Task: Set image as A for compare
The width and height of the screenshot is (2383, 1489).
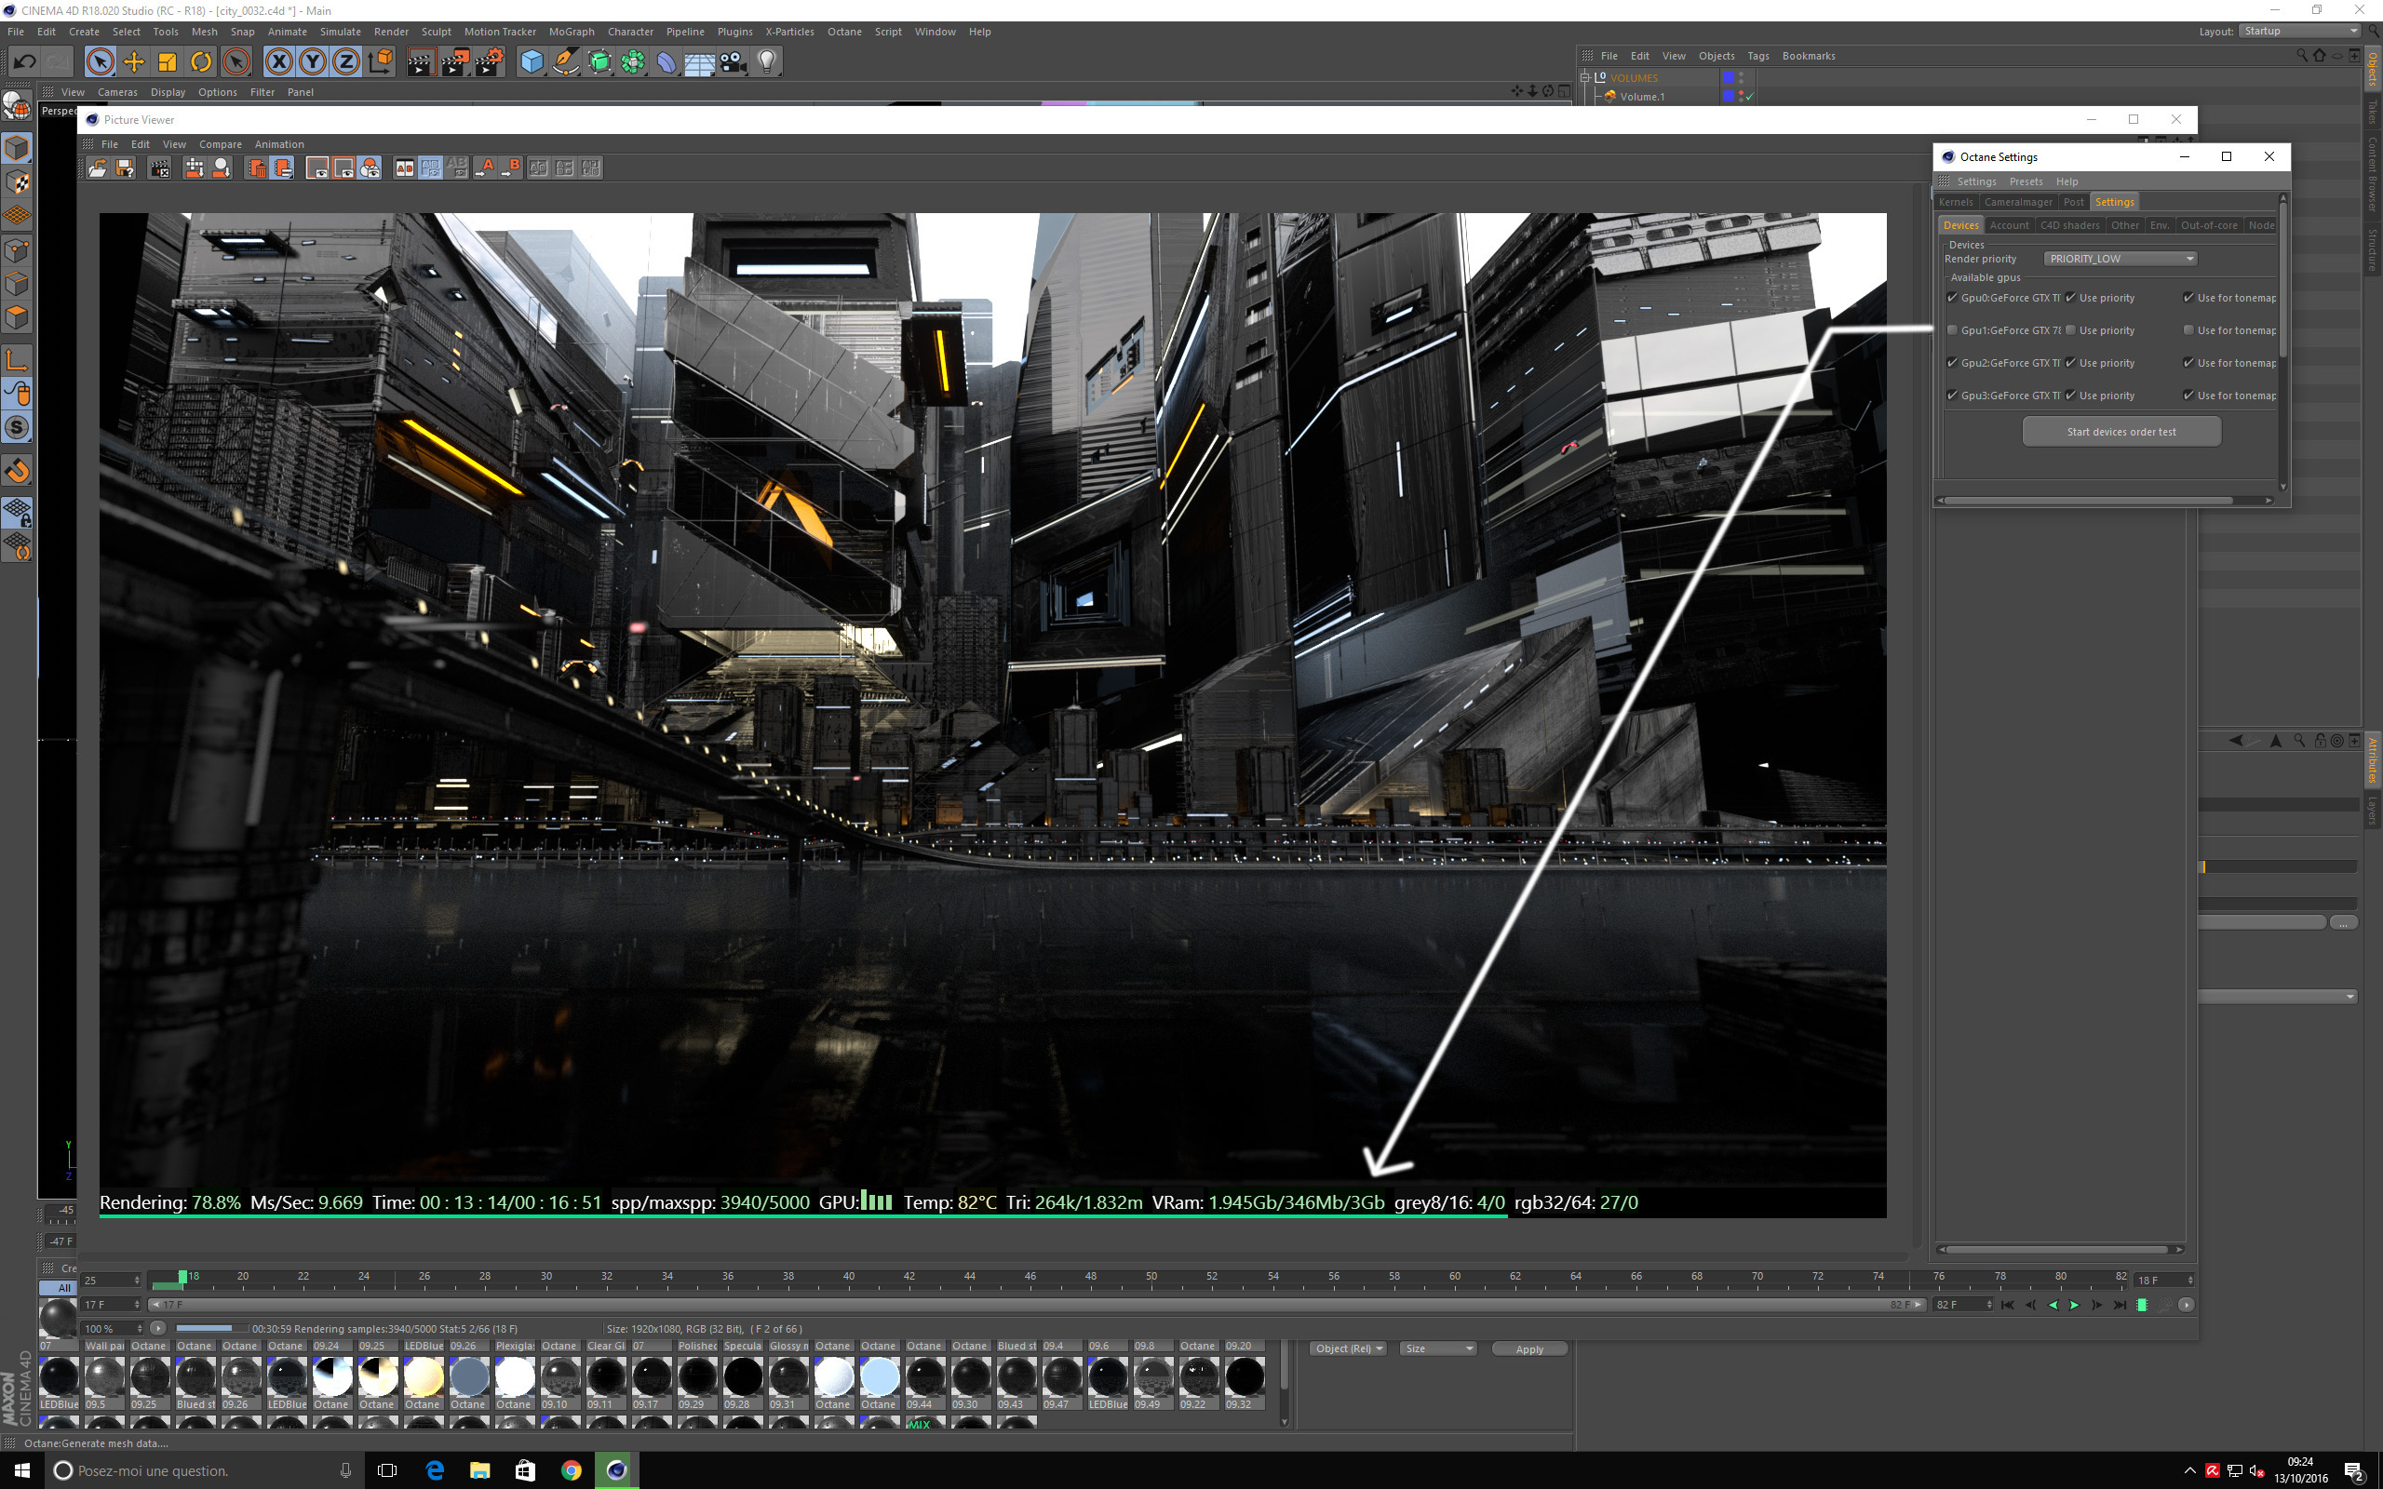Action: pyautogui.click(x=486, y=168)
